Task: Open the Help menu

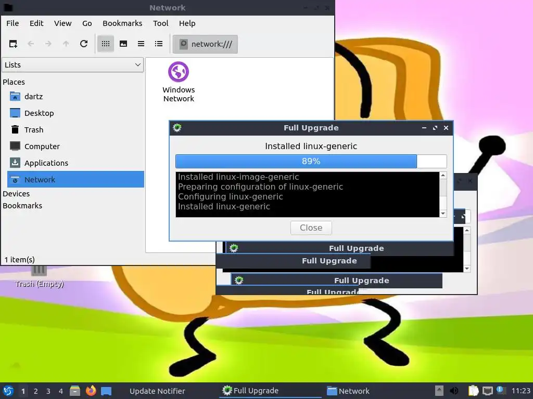Action: [x=187, y=23]
